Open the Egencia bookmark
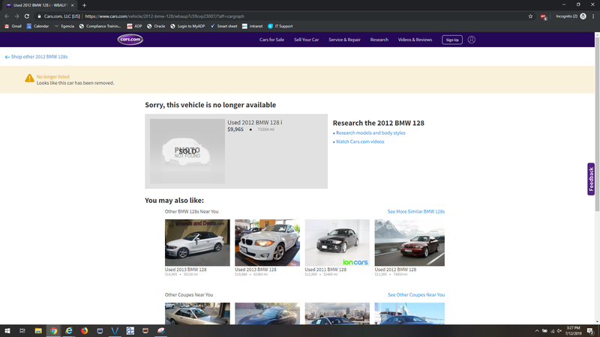Image resolution: width=600 pixels, height=337 pixels. (64, 26)
